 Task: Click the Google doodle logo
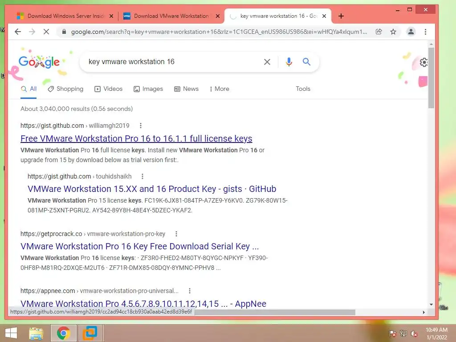(39, 62)
